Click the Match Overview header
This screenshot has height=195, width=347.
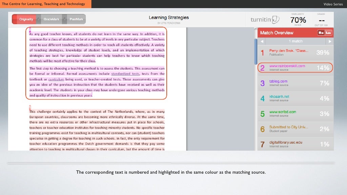click(277, 33)
